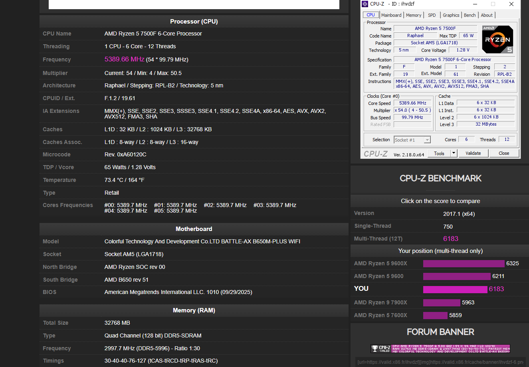Click the Validate button

coord(473,153)
